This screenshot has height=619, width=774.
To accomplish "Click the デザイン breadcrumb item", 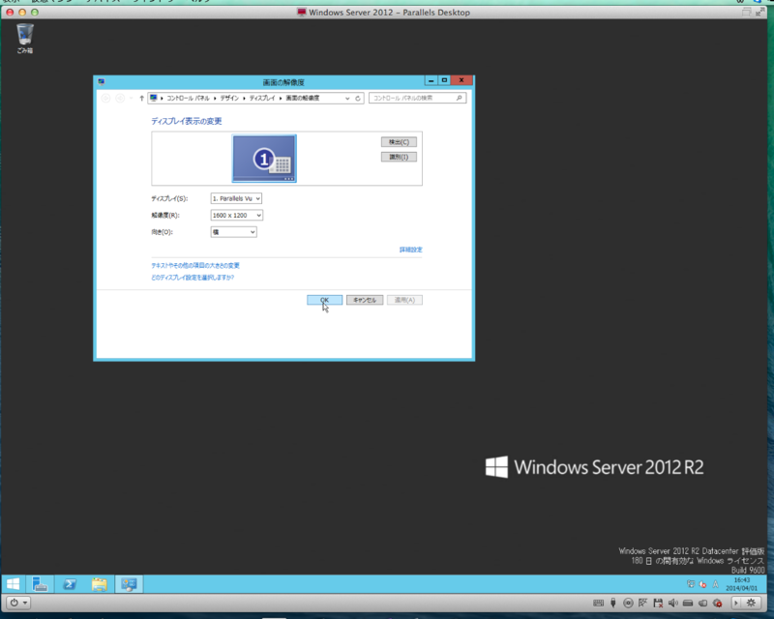I will [229, 99].
